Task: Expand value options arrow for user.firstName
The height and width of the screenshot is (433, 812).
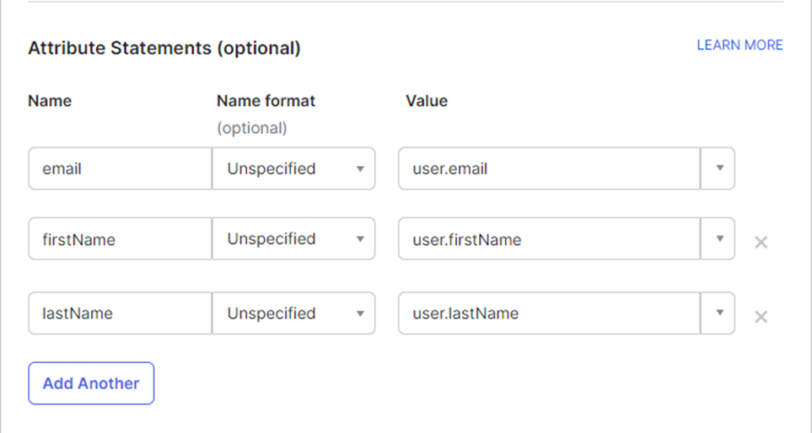Action: click(718, 239)
